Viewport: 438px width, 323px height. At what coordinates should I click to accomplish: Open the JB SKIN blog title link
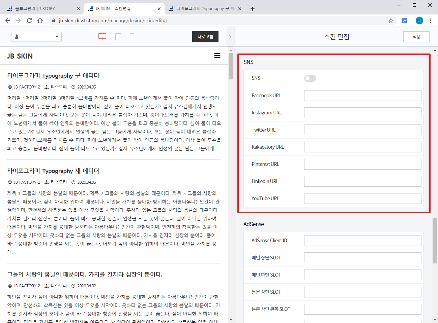coord(20,56)
